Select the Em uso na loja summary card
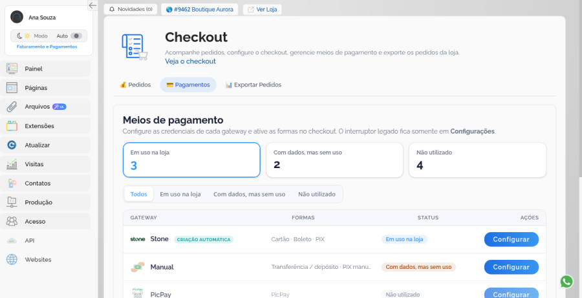Image resolution: width=582 pixels, height=298 pixels. click(x=191, y=160)
